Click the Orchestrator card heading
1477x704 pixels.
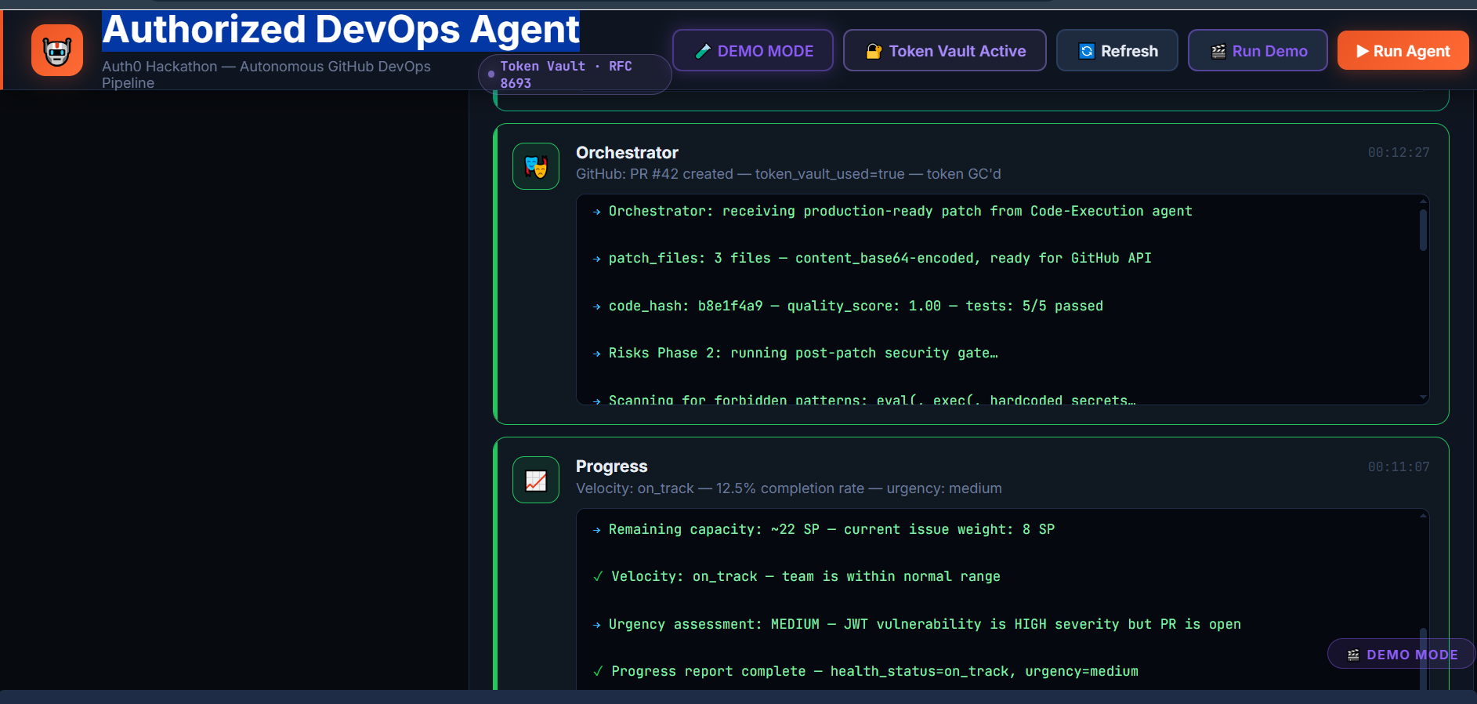click(x=627, y=153)
